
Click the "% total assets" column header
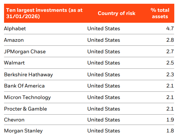(x=160, y=13)
